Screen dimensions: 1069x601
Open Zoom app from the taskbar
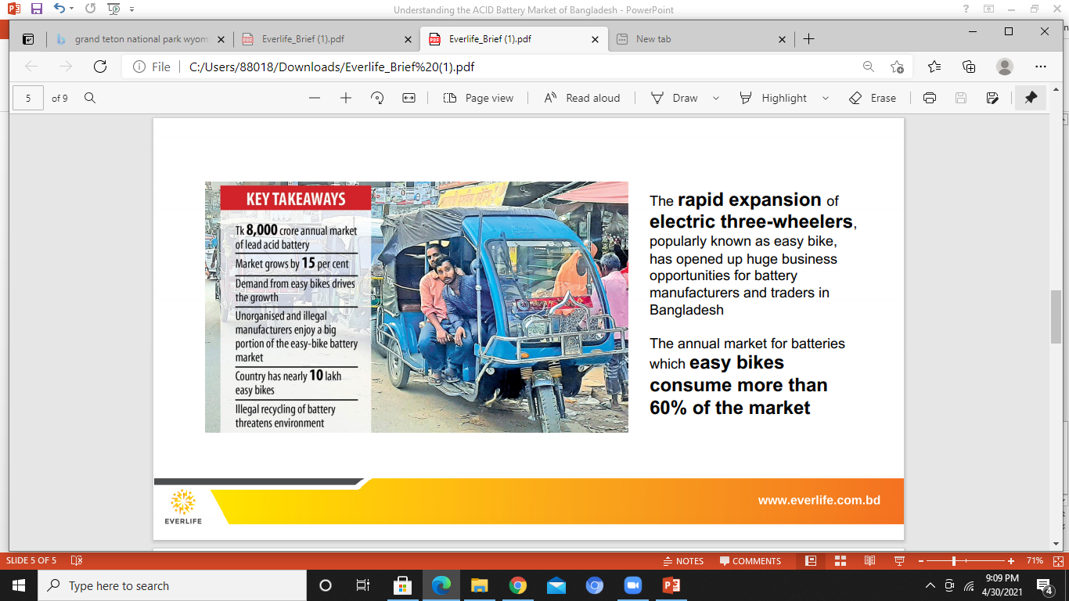coord(632,585)
